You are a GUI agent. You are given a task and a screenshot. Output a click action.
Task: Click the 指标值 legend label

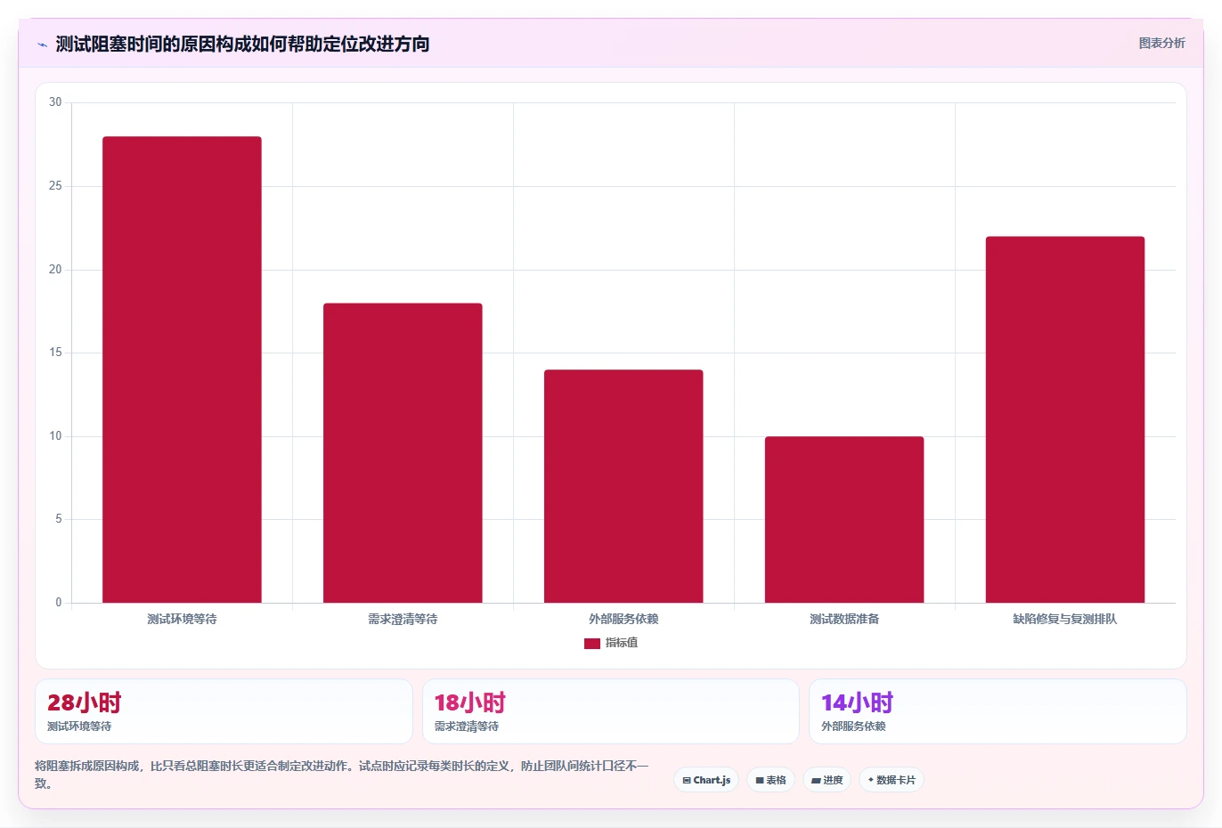click(622, 643)
